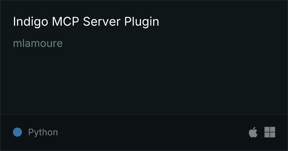Viewport: 288px width, 151px height.
Task: Click the dashed divider above the footer
Action: coord(144,115)
